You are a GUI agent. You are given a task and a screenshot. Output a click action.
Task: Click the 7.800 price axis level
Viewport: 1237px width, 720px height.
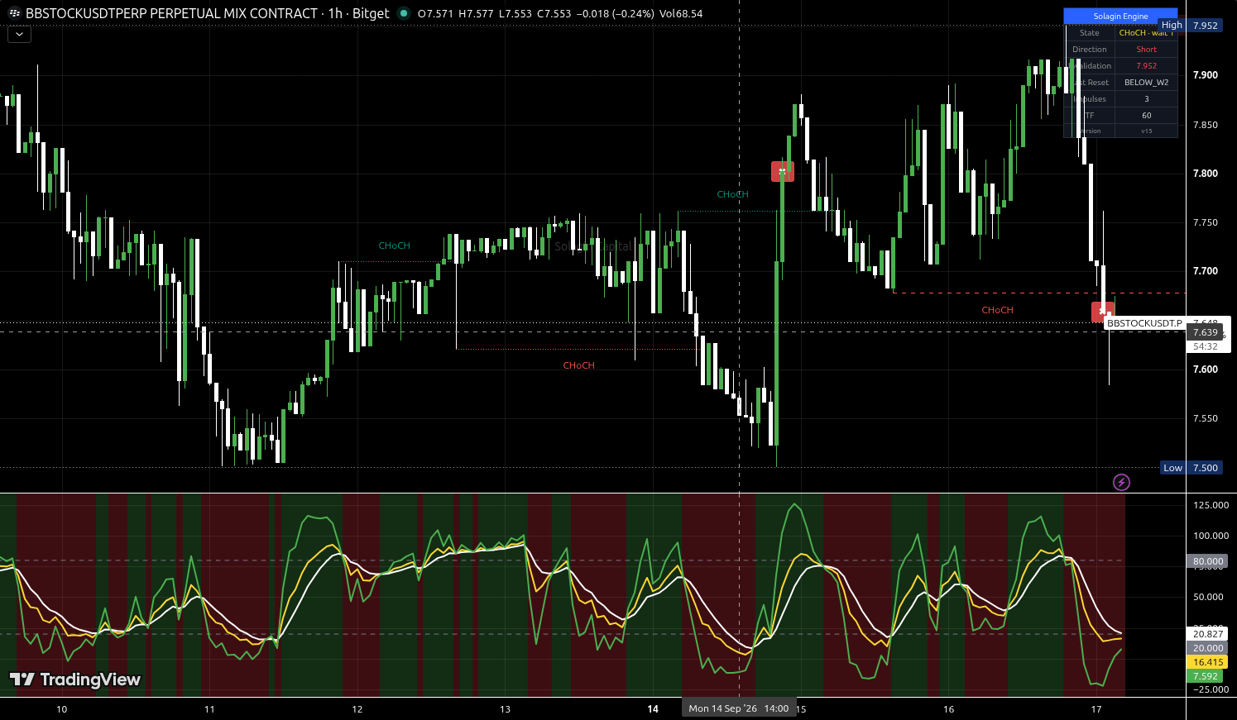pos(1205,174)
